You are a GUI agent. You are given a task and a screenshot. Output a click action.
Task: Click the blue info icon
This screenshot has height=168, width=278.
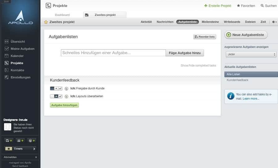(x=231, y=96)
